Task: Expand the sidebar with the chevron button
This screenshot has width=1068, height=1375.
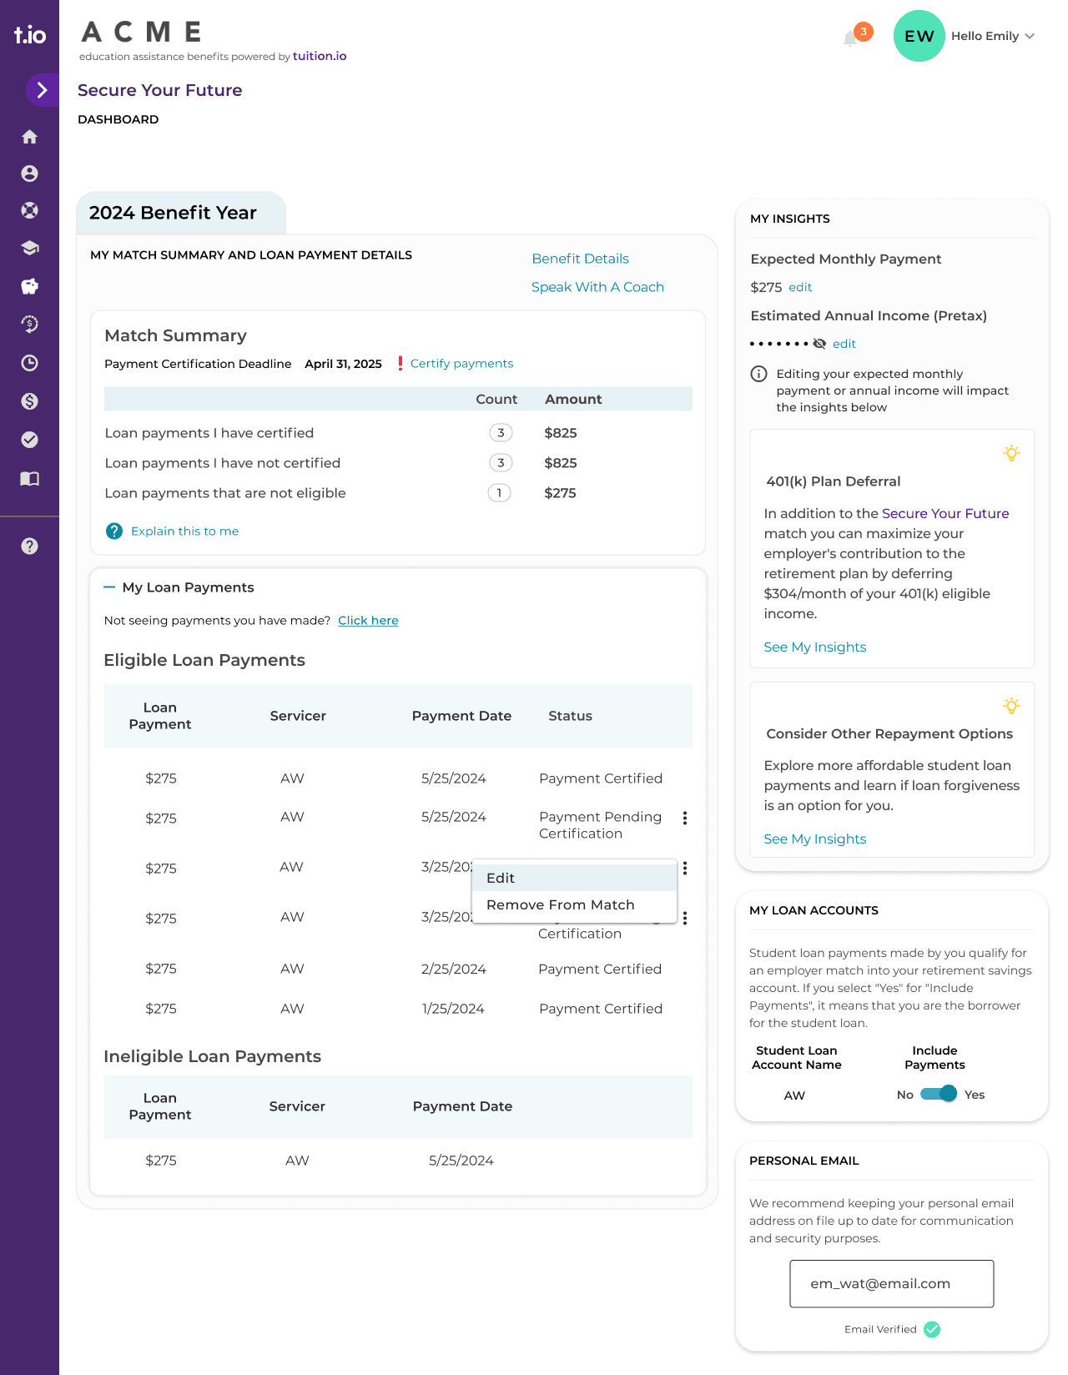Action: coord(42,90)
